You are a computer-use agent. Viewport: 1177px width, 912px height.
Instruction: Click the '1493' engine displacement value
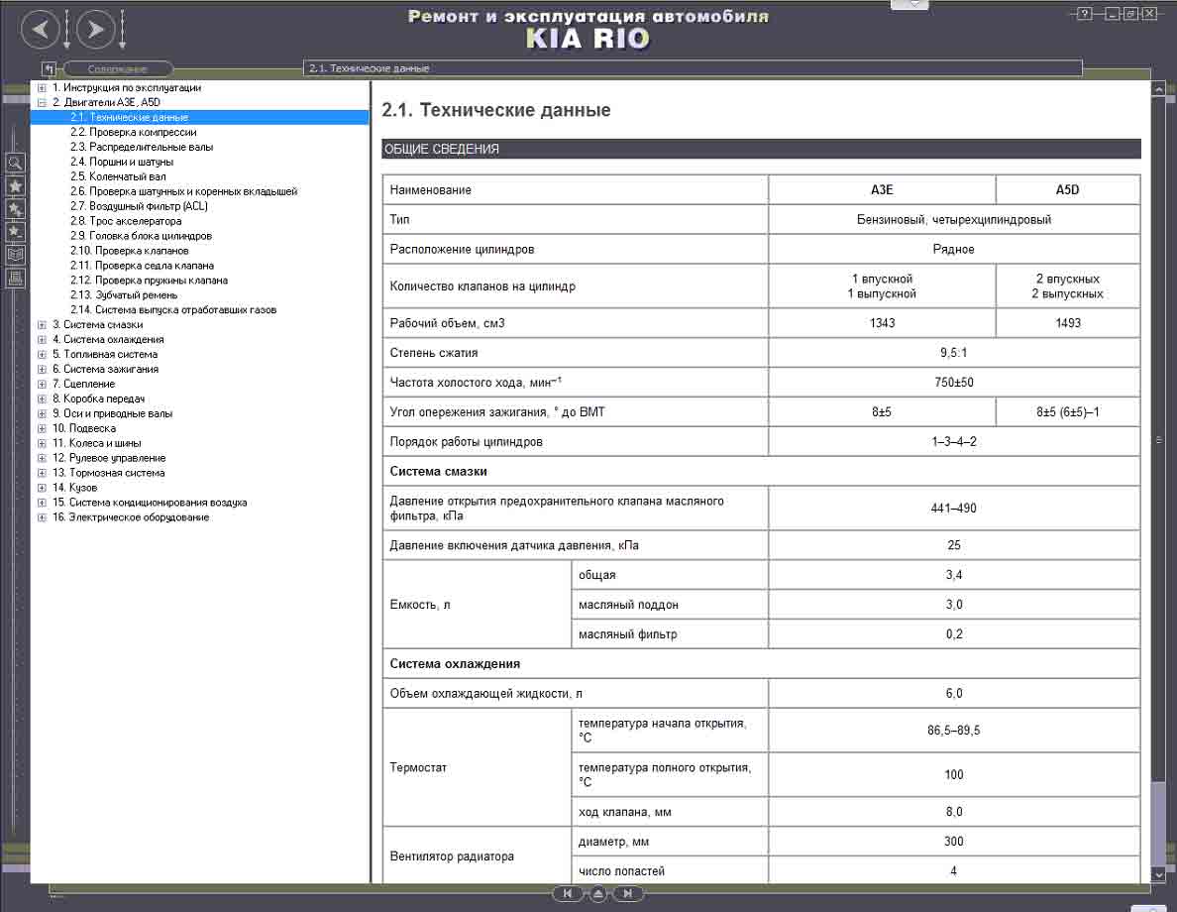(1067, 323)
